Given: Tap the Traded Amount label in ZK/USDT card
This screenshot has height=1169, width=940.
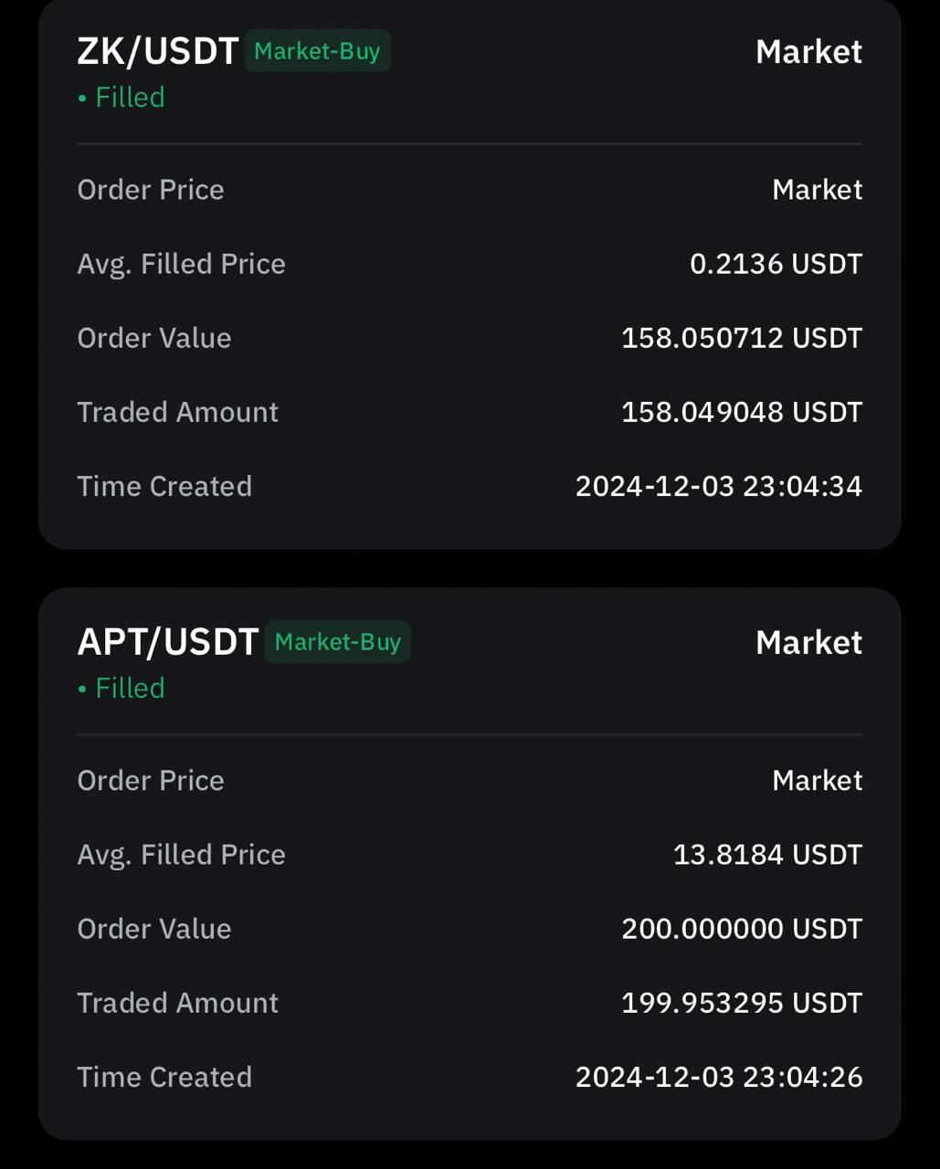Looking at the screenshot, I should click(x=177, y=412).
